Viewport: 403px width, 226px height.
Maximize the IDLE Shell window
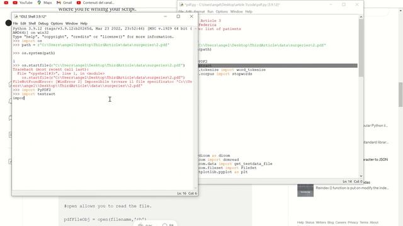[x=178, y=16]
